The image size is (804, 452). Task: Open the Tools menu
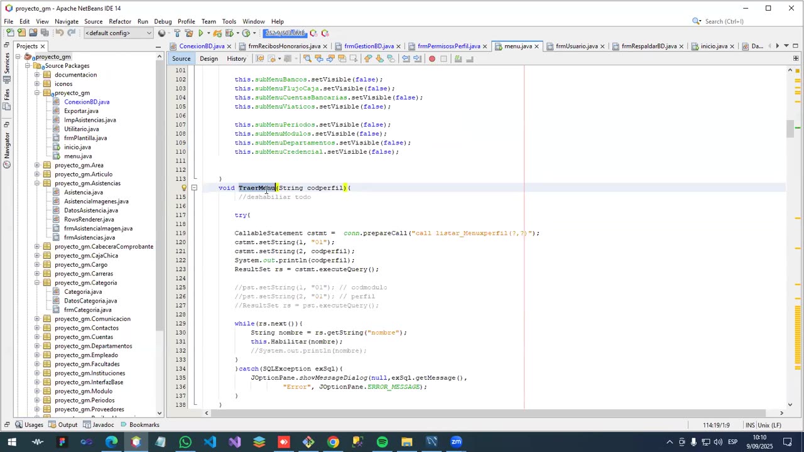pyautogui.click(x=229, y=21)
